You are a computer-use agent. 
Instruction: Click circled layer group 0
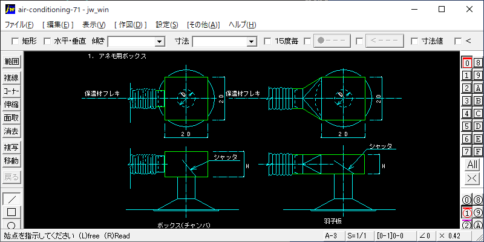tap(467, 200)
